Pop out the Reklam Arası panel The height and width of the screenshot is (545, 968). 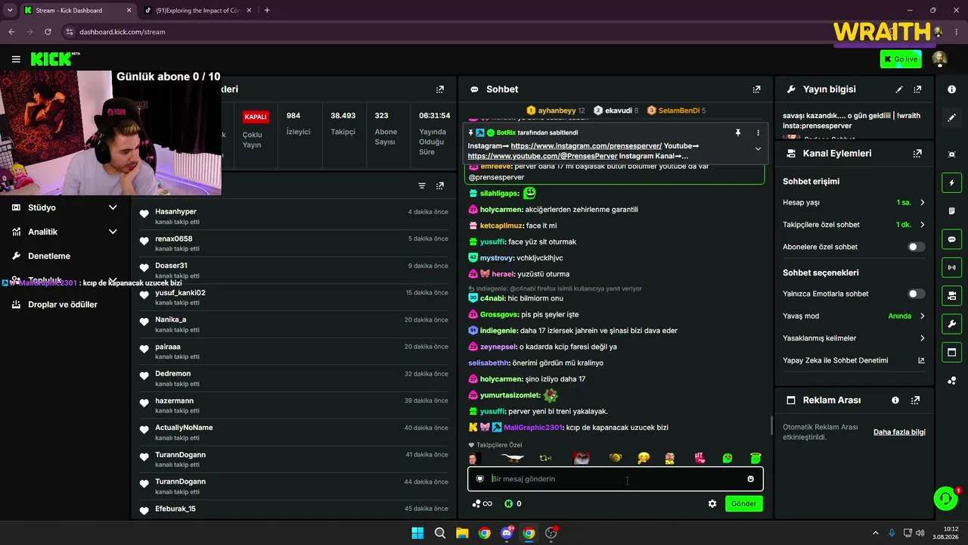(x=916, y=400)
